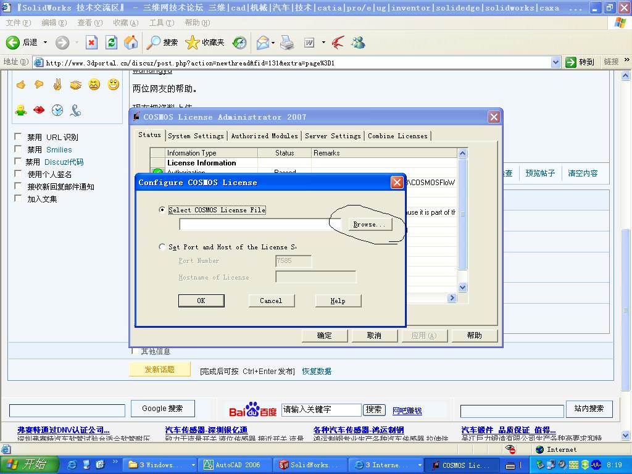The height and width of the screenshot is (474, 632).
Task: Open Favorites star icon
Action: pos(193,43)
